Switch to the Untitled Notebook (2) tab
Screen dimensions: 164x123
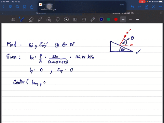point(123,13)
